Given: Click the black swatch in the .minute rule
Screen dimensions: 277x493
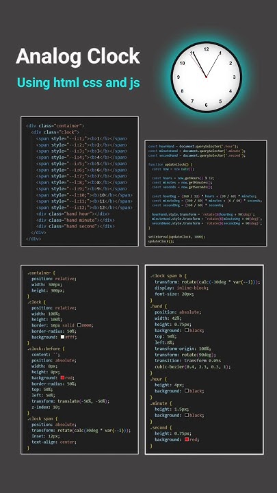Looking at the screenshot, I should coord(187,416).
